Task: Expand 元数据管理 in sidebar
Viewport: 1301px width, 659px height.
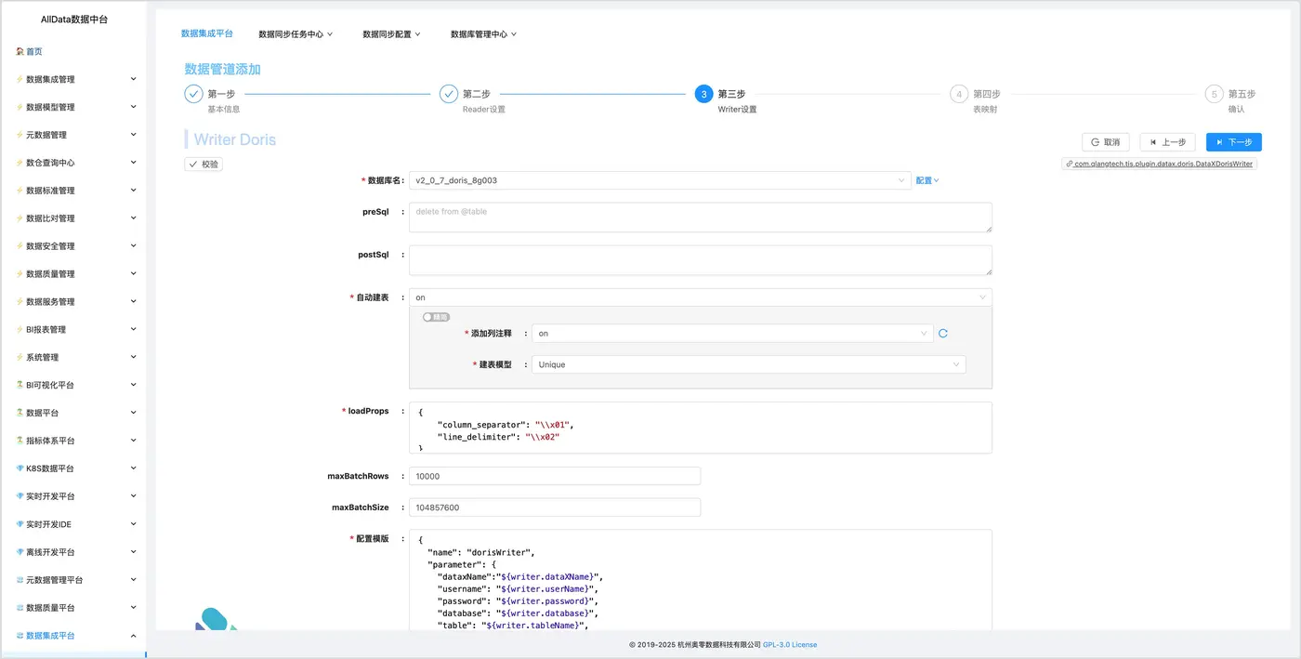Action: point(74,135)
